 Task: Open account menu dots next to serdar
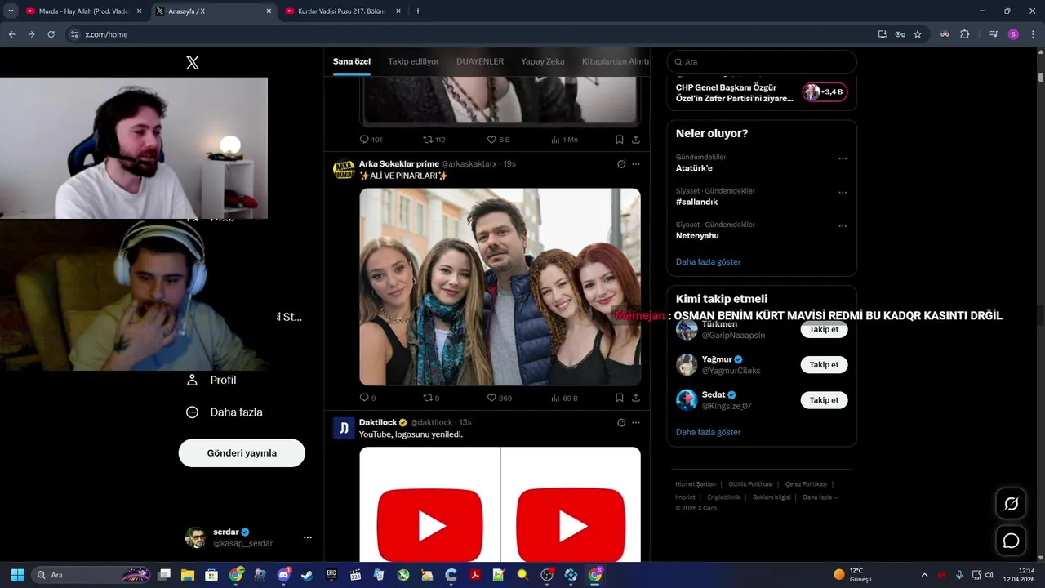point(308,537)
